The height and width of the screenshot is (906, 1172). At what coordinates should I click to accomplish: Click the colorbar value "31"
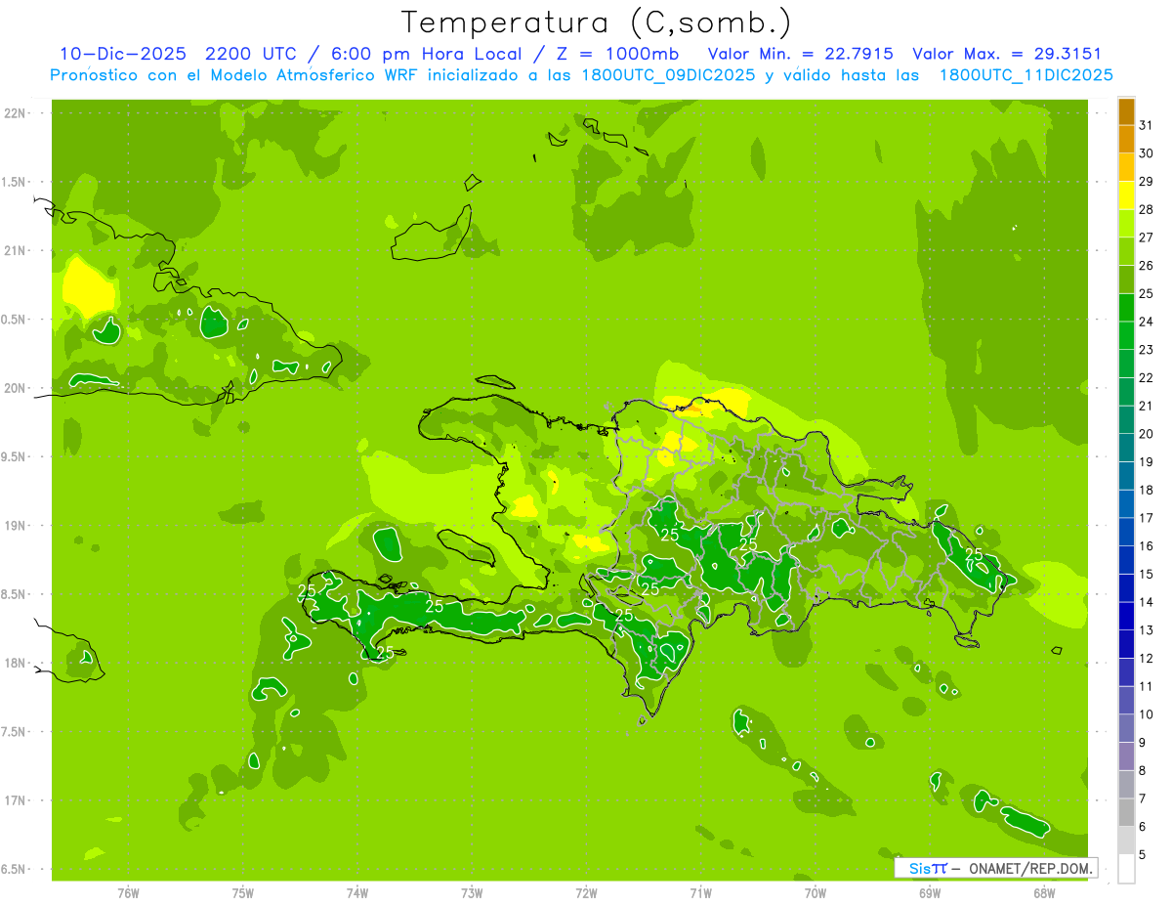(1146, 125)
